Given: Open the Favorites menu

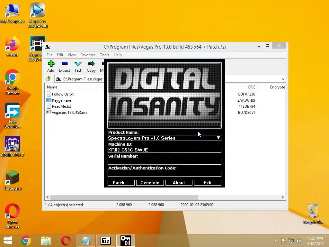Looking at the screenshot, I should pyautogui.click(x=88, y=55).
